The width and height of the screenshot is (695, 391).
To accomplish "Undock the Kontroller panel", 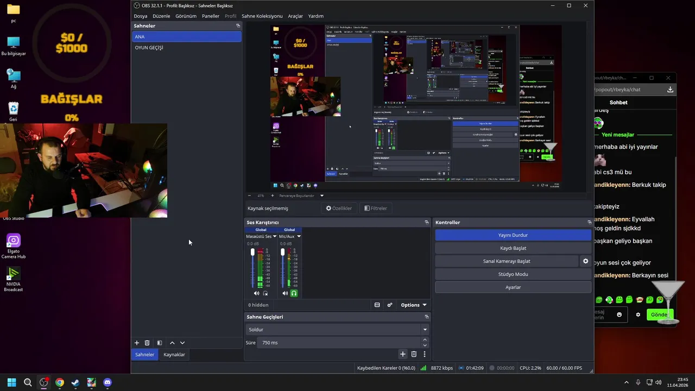I will [590, 222].
